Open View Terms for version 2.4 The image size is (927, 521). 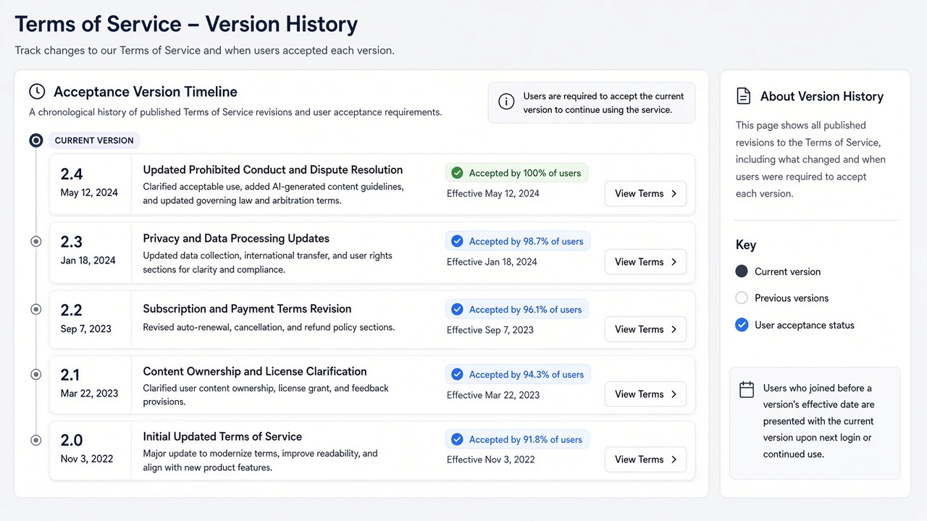click(x=645, y=193)
